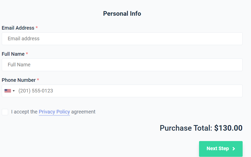Focus the phone number field showing (201) 555-0123
The height and width of the screenshot is (157, 251).
(x=130, y=91)
